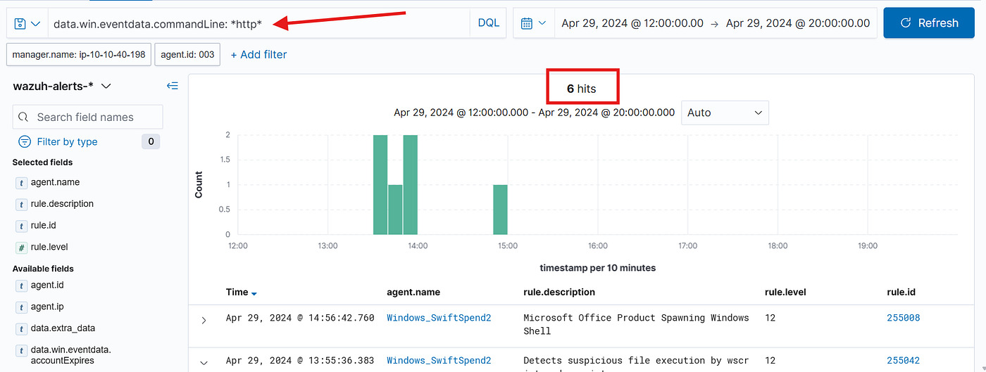Open Windows_SwiftSpend2 link in 14:56:42 row
Screen dimensions: 986x372
pos(439,318)
